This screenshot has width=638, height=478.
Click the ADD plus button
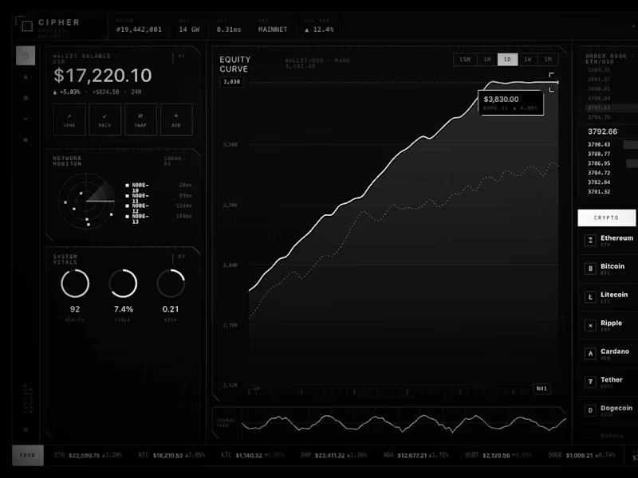[x=176, y=119]
